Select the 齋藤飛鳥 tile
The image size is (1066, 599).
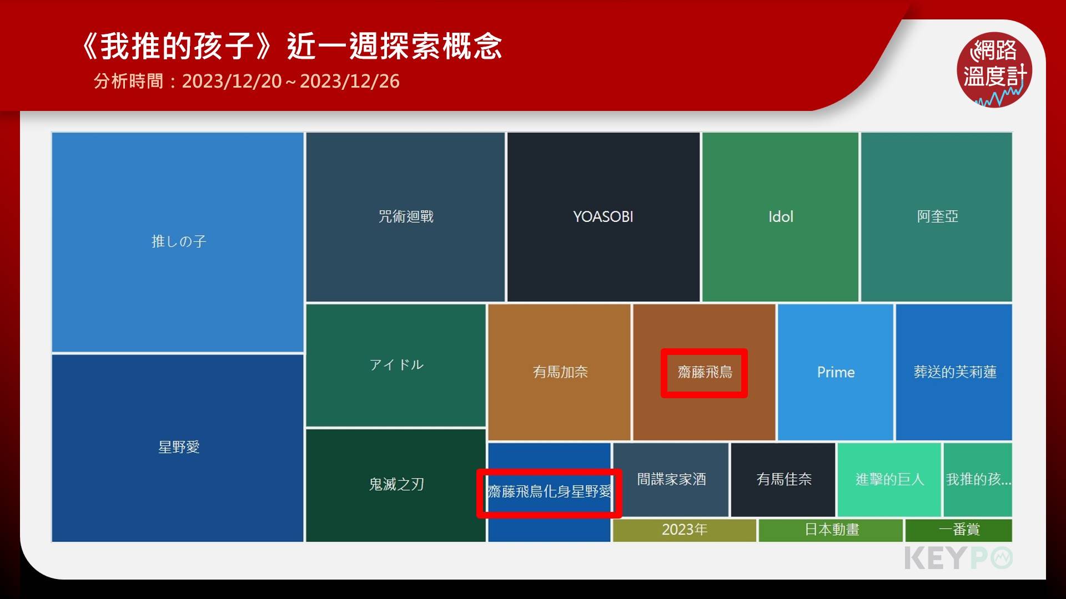704,372
